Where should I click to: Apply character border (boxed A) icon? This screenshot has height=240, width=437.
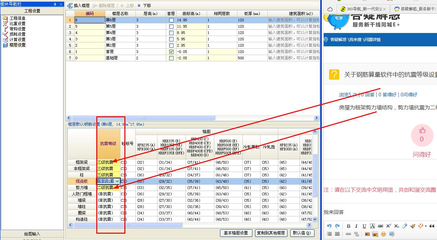(x=372, y=226)
